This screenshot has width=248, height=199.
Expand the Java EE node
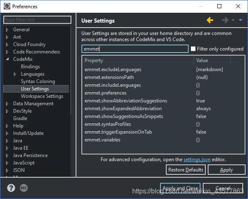[7, 148]
